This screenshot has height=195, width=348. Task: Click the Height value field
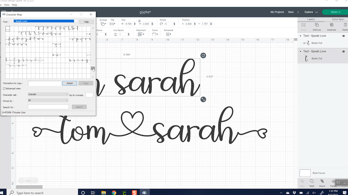tap(146, 24)
